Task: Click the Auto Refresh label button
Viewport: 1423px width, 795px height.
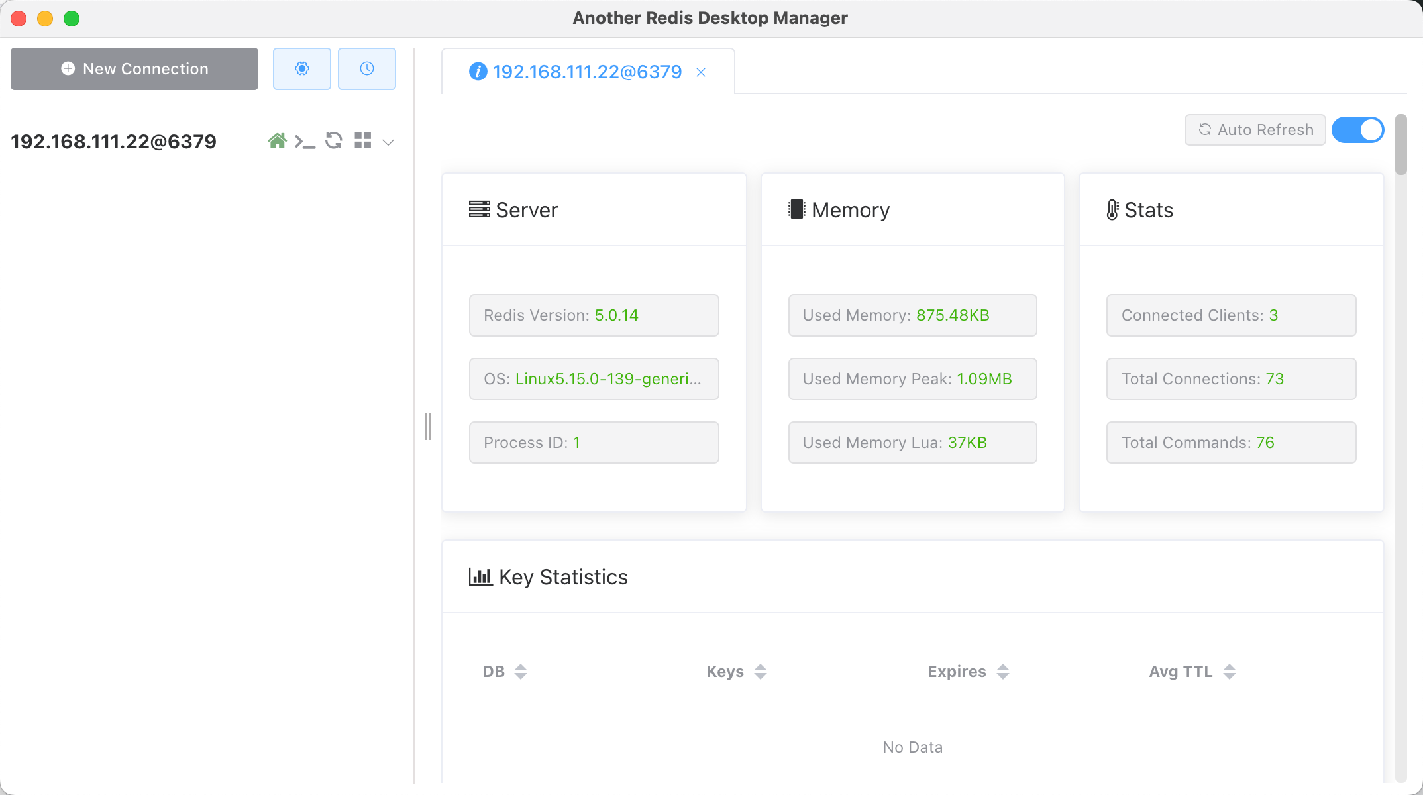Action: (x=1255, y=130)
